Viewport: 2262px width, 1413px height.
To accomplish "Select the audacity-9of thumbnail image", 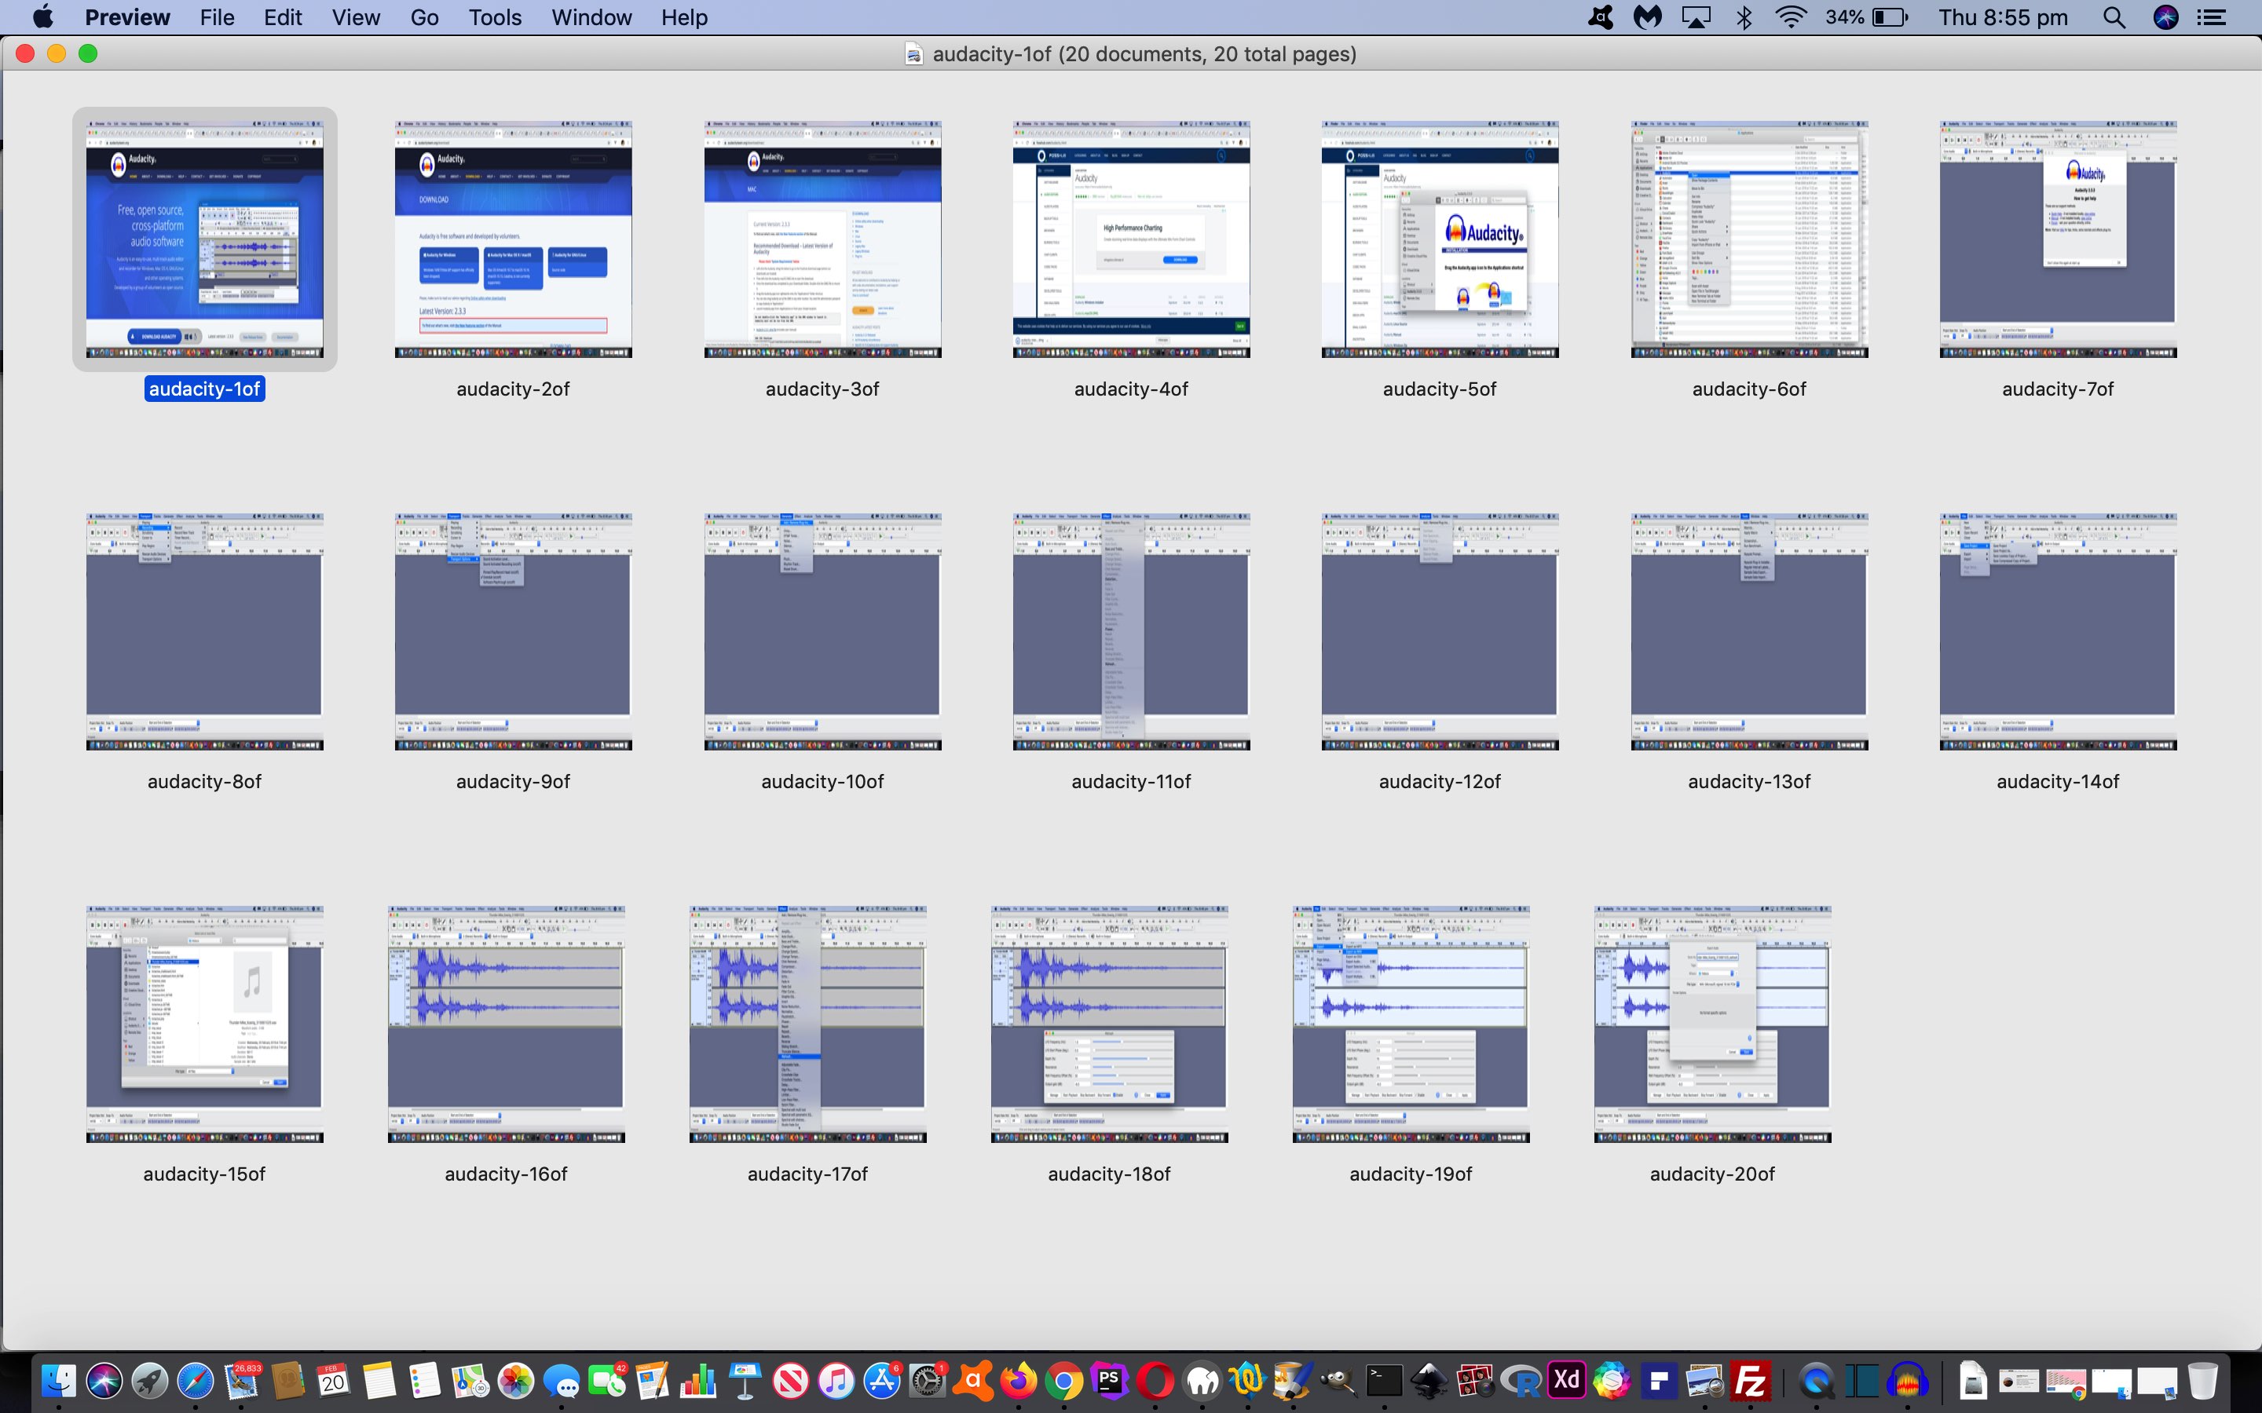I will [513, 632].
